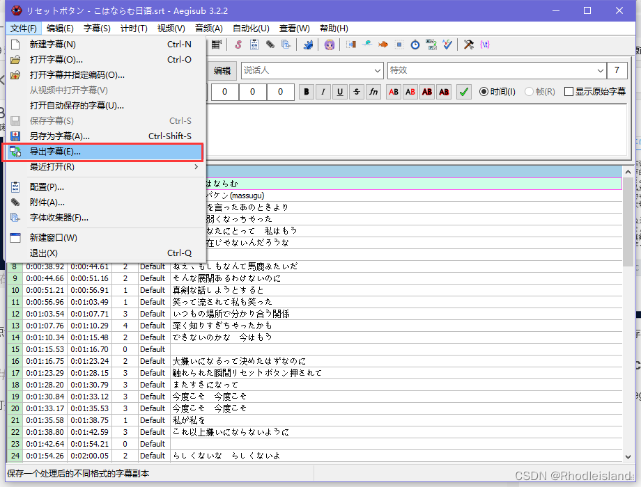This screenshot has height=487, width=641.
Task: Launch the ASSDraw anime-face toolbar icon
Action: pyautogui.click(x=330, y=45)
